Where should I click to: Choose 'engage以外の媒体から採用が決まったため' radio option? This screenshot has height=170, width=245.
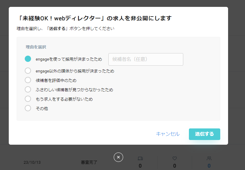pos(28,71)
